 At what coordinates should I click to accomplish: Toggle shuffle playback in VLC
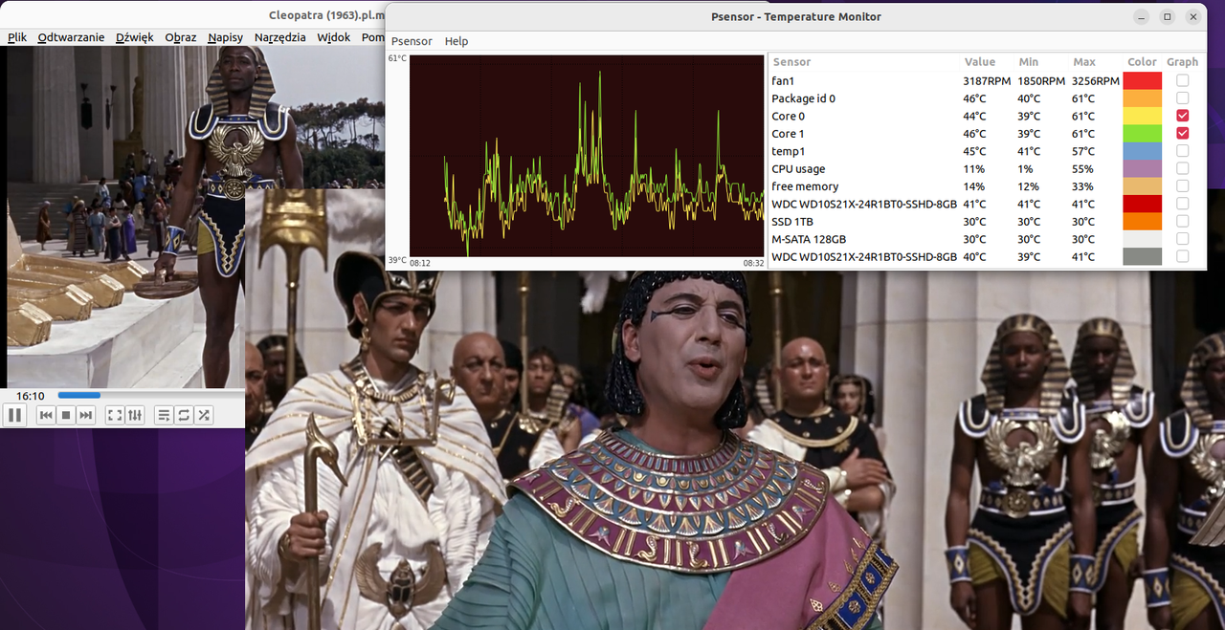click(204, 415)
